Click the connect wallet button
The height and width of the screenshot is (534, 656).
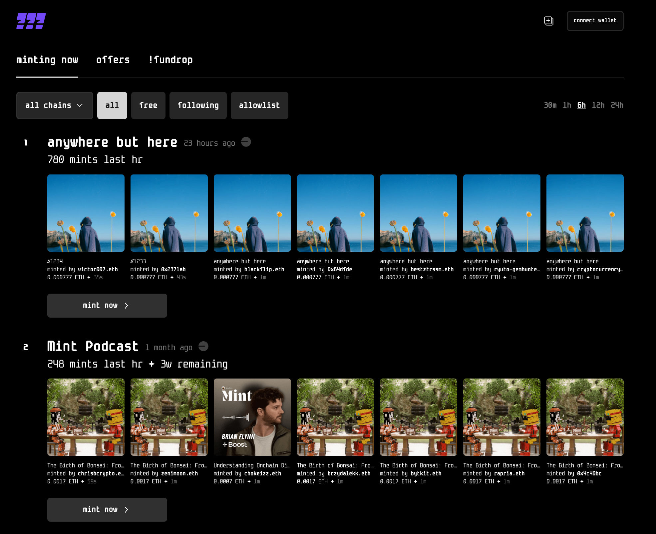point(595,21)
